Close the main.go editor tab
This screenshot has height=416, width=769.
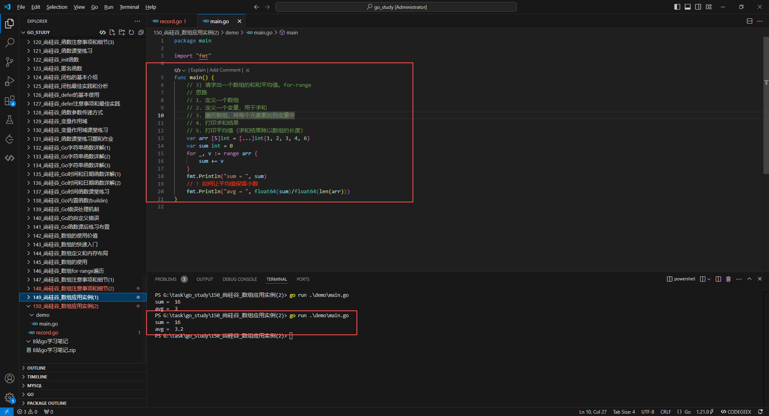pyautogui.click(x=240, y=21)
